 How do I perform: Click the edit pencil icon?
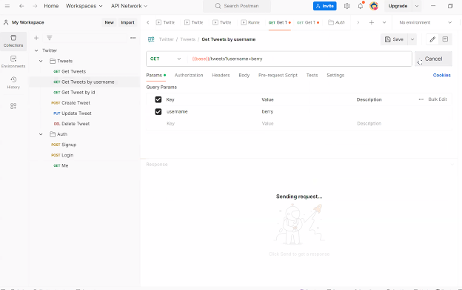(432, 39)
